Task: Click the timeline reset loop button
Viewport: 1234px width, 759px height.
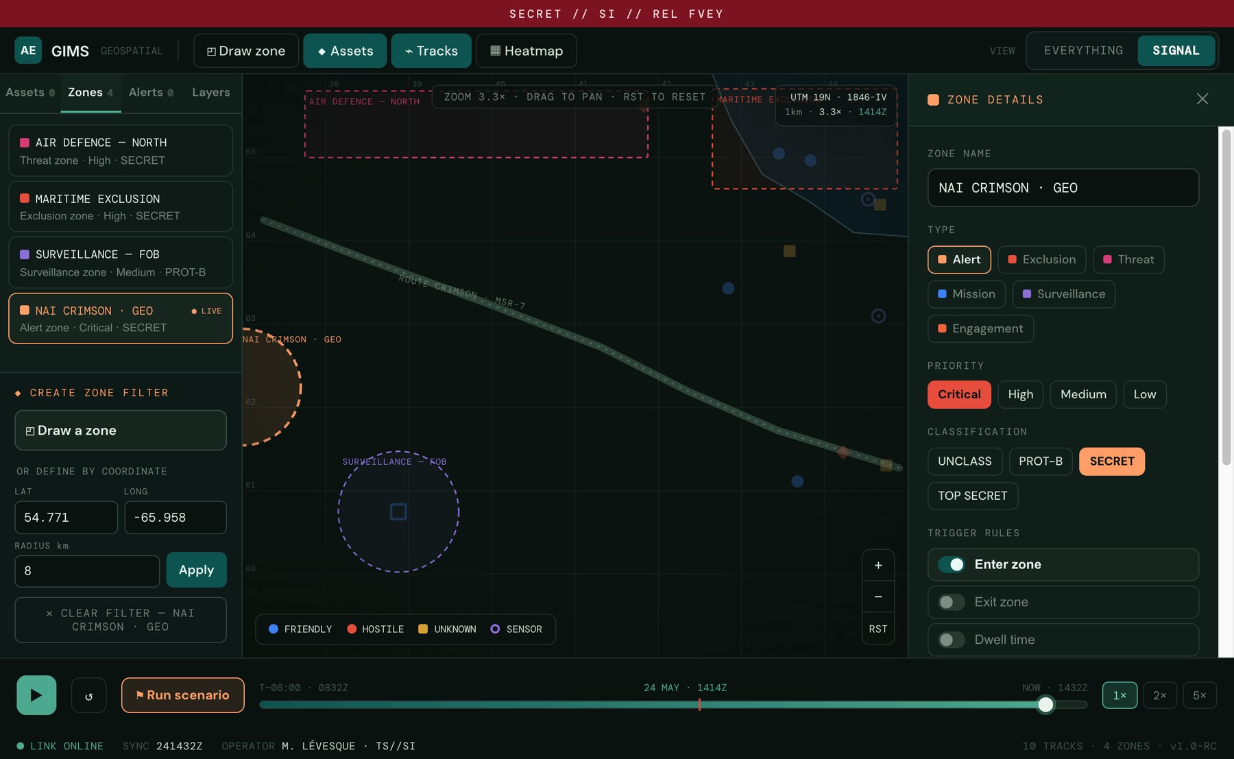Action: (x=89, y=695)
